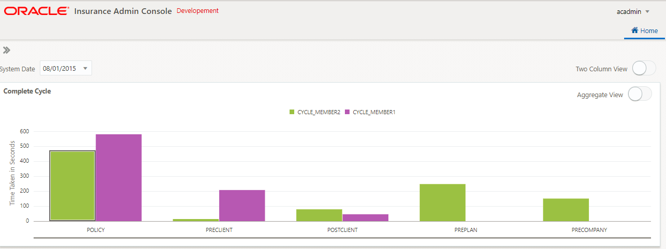Click the Developement environment label
Screen dimensions: 666x249
198,10
